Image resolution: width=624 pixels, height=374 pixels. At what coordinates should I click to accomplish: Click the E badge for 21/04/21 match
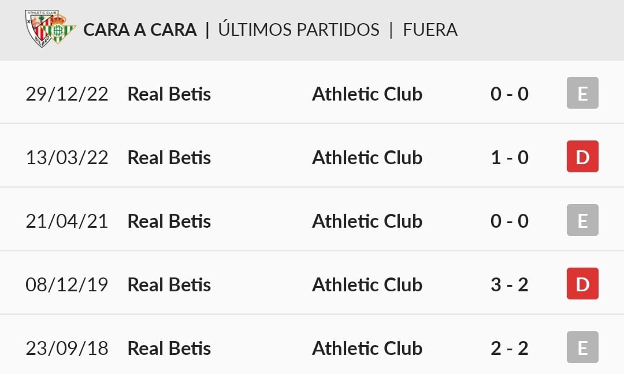click(x=582, y=220)
